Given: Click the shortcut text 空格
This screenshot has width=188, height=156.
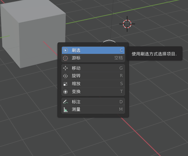Looking at the screenshot, I should pos(119,58).
